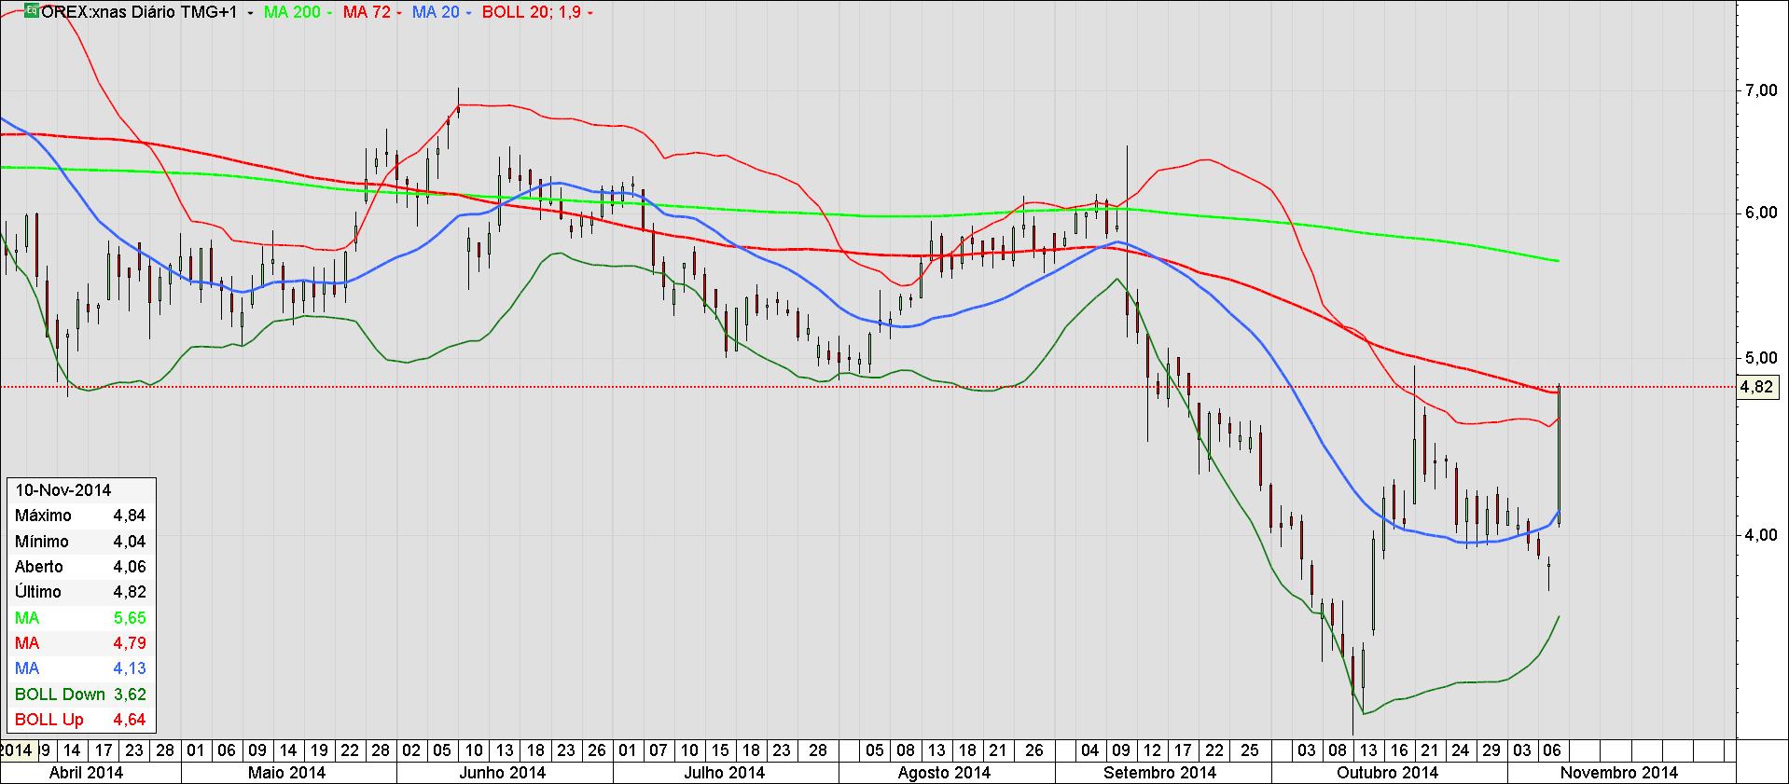
Task: Select the 10-Nov-2014 date in the data box
Action: [63, 490]
